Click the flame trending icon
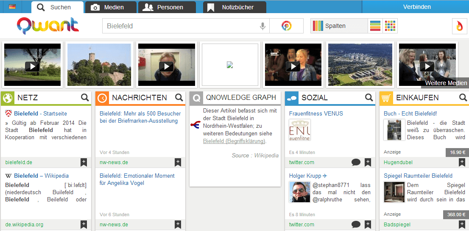 [459, 26]
